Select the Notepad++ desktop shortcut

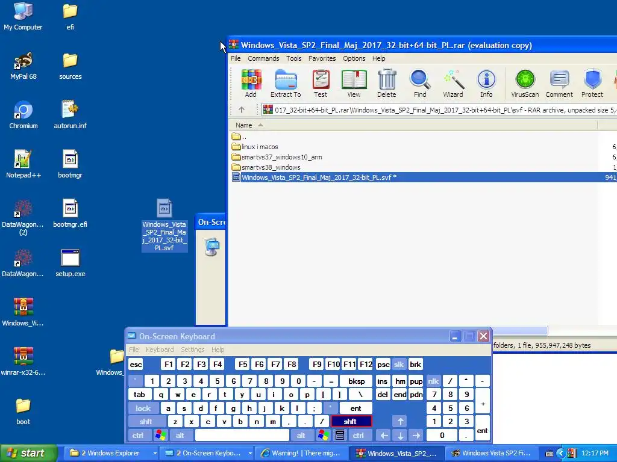pos(23,164)
